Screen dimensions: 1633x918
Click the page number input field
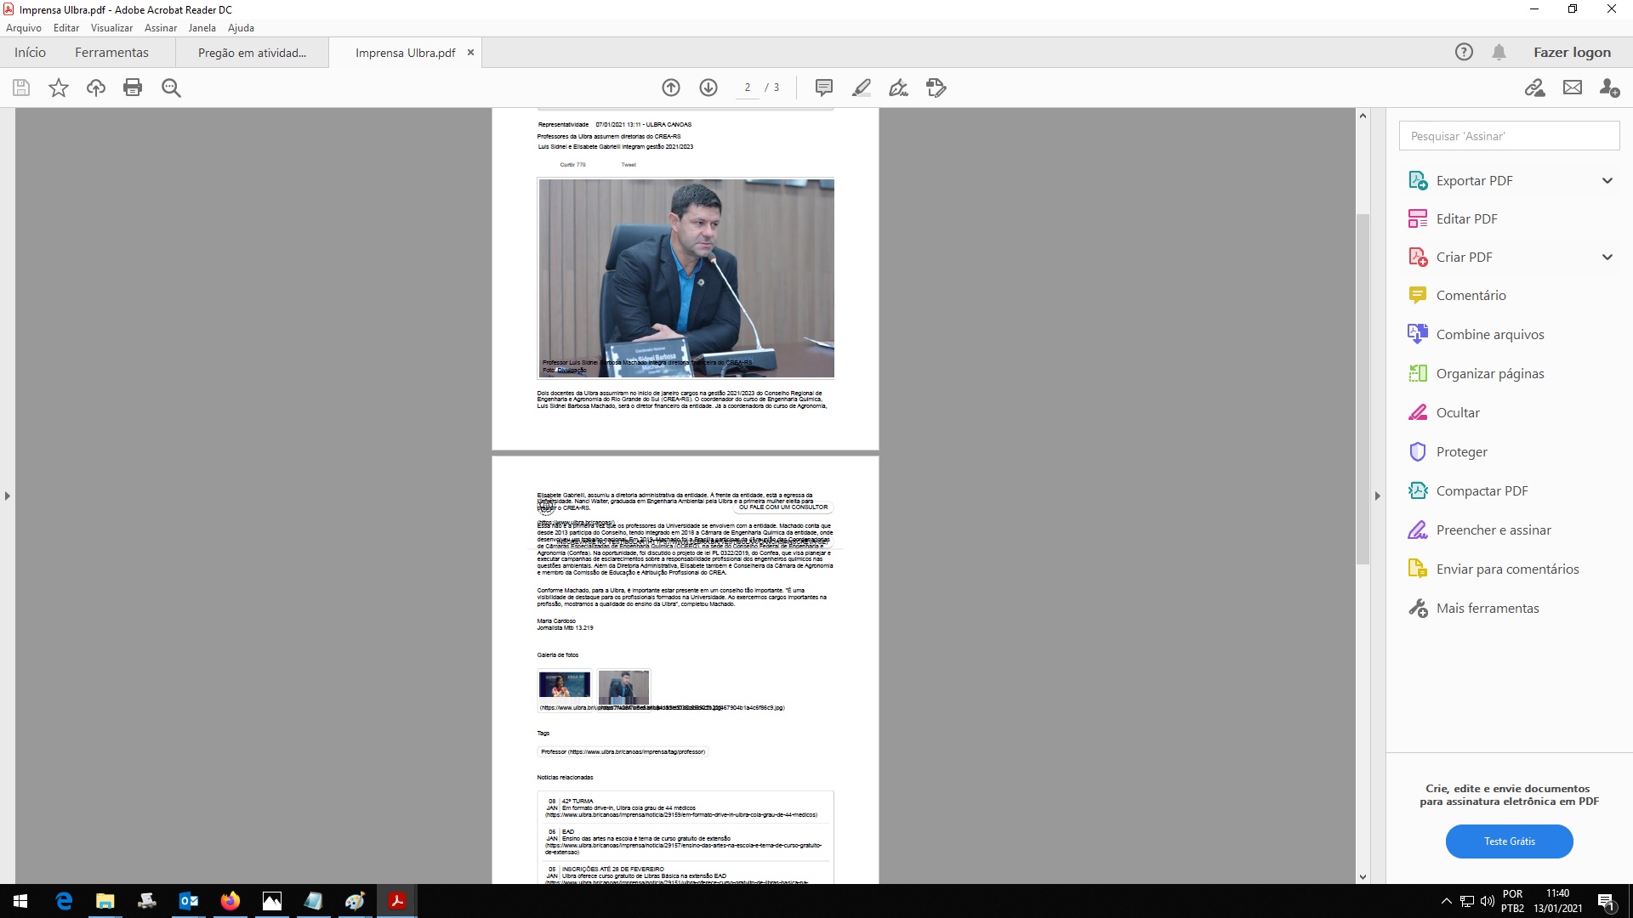coord(748,88)
